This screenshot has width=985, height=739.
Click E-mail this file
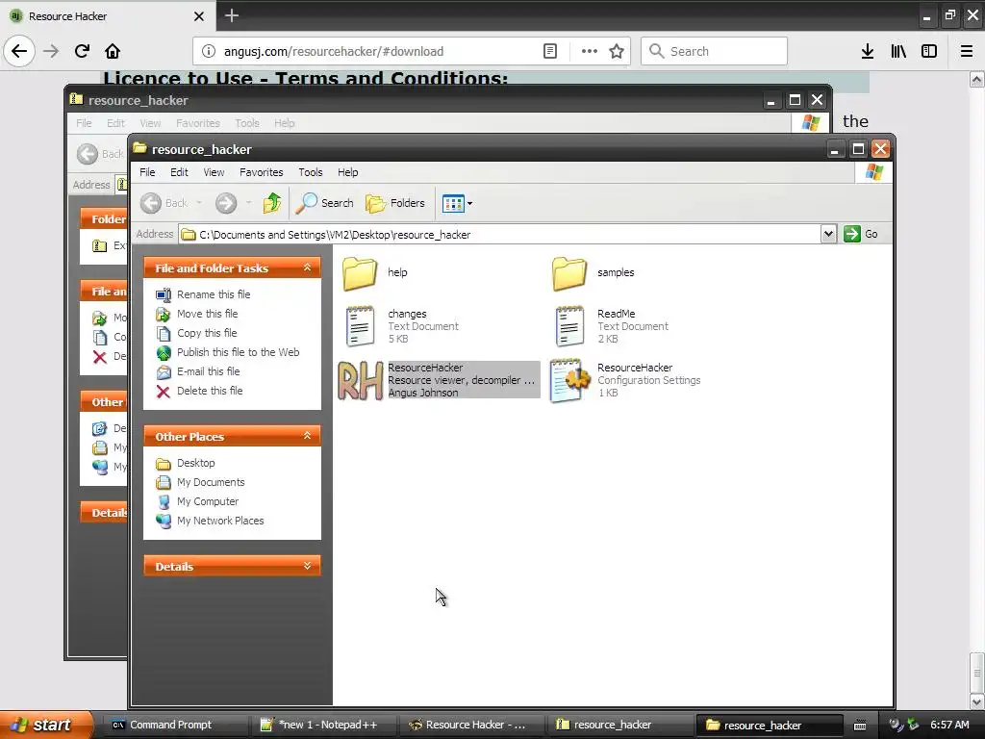point(209,371)
